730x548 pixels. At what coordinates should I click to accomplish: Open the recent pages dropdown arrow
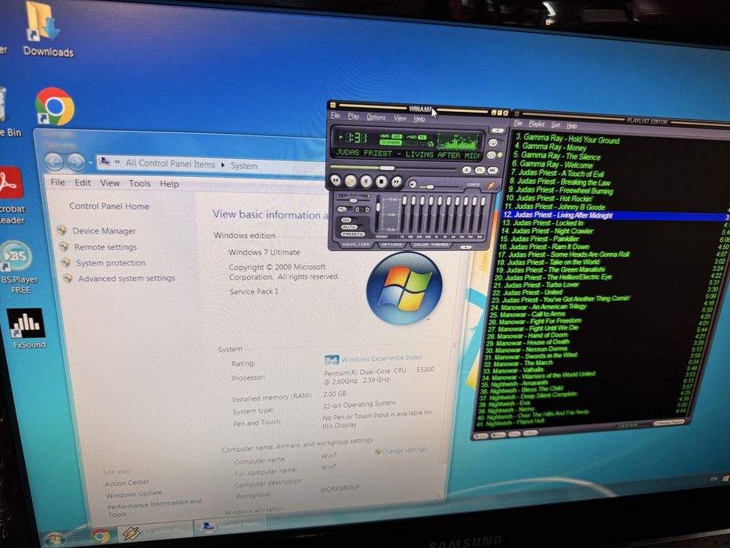(90, 163)
